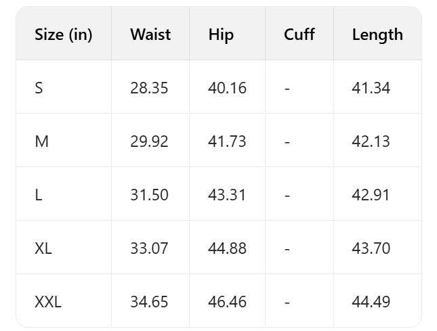Select hip value 40.16

pos(227,88)
